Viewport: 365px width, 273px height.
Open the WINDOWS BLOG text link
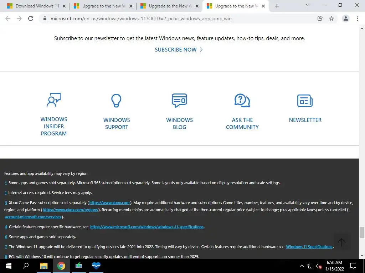click(180, 123)
